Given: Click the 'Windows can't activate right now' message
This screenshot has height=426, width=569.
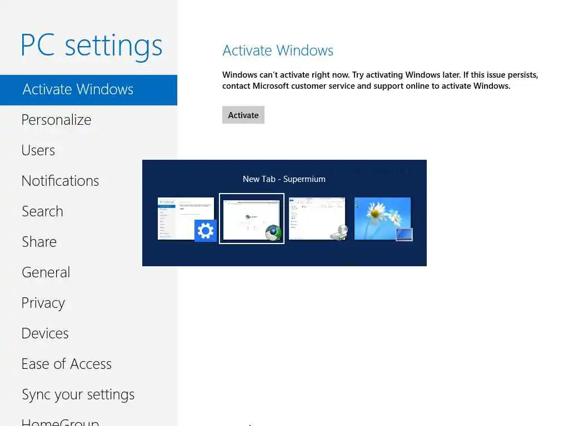Looking at the screenshot, I should 380,80.
